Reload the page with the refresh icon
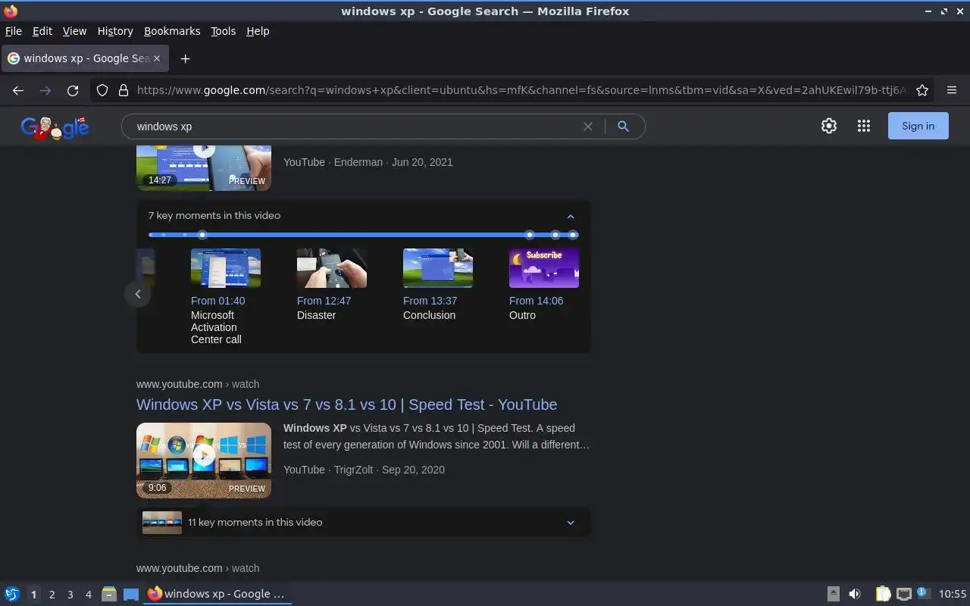The image size is (970, 606). pyautogui.click(x=73, y=90)
